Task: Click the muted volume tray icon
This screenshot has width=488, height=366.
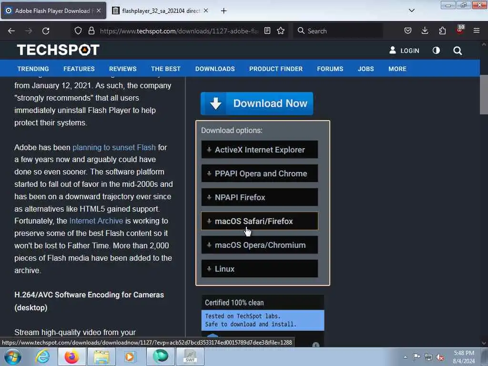Action: [x=440, y=357]
